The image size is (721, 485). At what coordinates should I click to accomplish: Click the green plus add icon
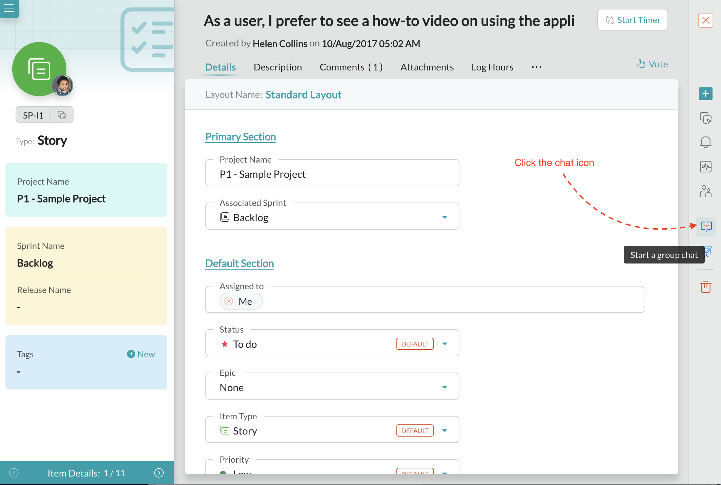(706, 94)
